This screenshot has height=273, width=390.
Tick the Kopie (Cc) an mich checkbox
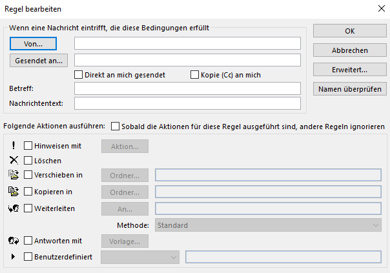coord(195,75)
